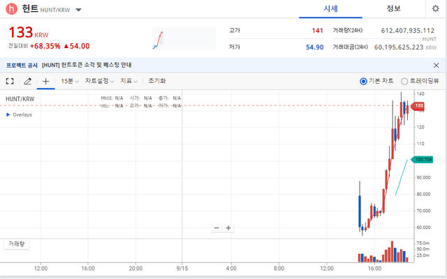
Task: Click the ▲54.00 change amount
Action: (x=76, y=46)
